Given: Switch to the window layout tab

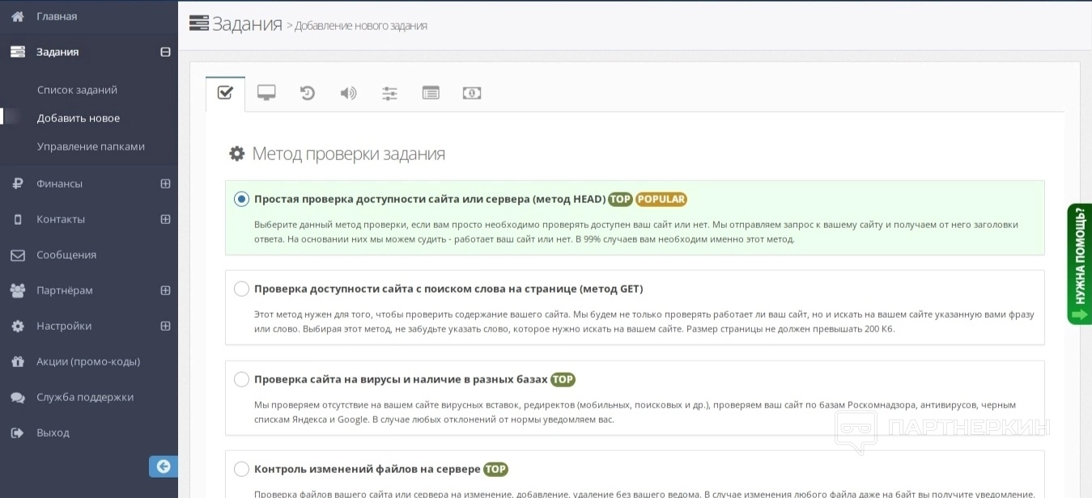Looking at the screenshot, I should 431,93.
